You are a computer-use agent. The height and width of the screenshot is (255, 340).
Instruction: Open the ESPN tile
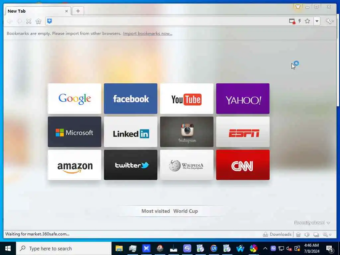[x=243, y=132]
